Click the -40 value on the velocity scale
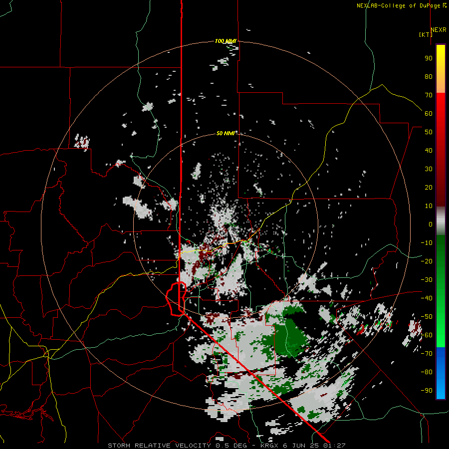Screen dimensions: 449x449 [x=427, y=298]
